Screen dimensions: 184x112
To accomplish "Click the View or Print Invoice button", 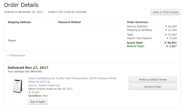I will [165, 12].
